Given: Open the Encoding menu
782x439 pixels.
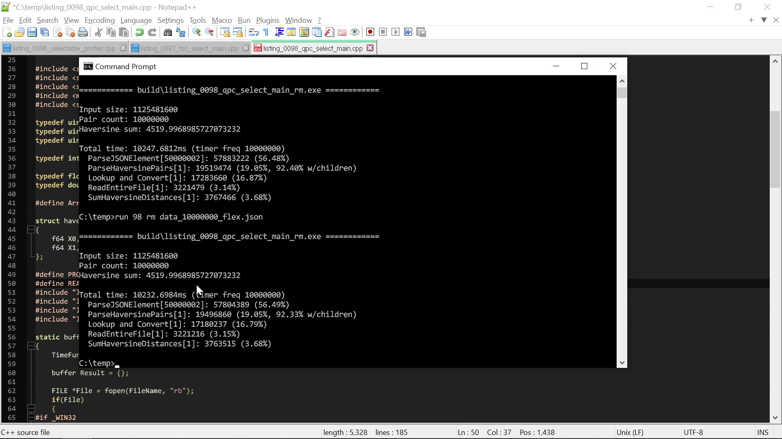Looking at the screenshot, I should [99, 20].
